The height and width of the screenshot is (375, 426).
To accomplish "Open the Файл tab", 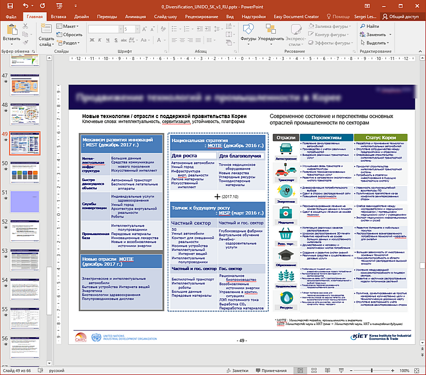I will pos(11,16).
